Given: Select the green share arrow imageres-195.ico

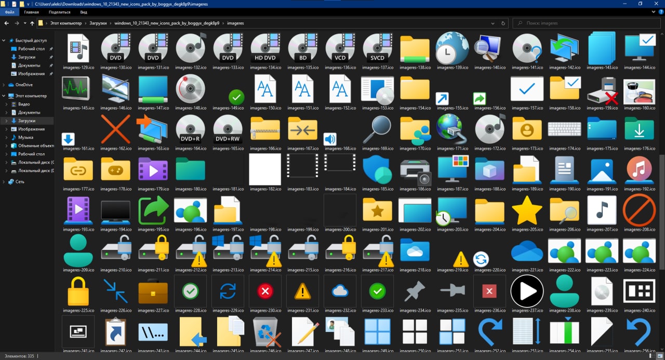Looking at the screenshot, I should [x=153, y=210].
